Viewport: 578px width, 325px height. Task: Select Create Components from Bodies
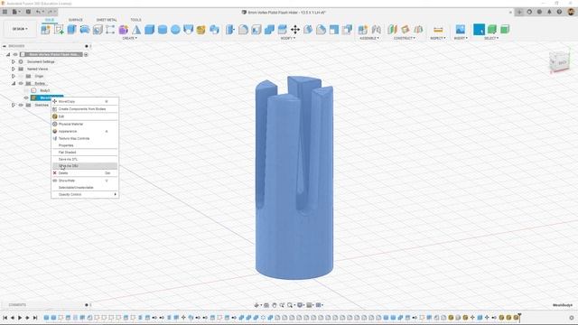pos(85,109)
